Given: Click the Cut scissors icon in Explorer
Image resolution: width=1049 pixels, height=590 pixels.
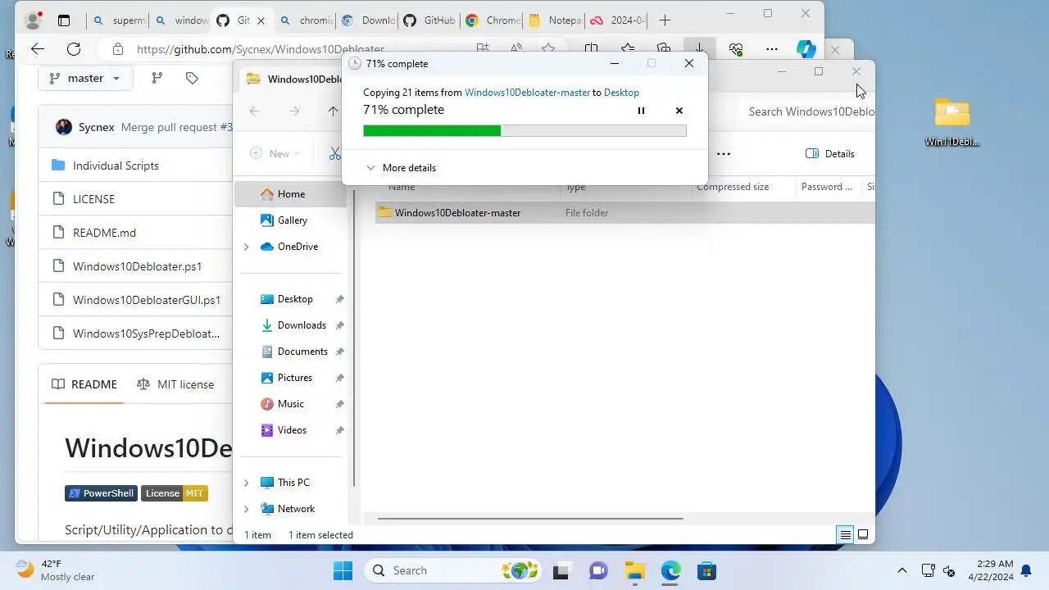Looking at the screenshot, I should (334, 153).
